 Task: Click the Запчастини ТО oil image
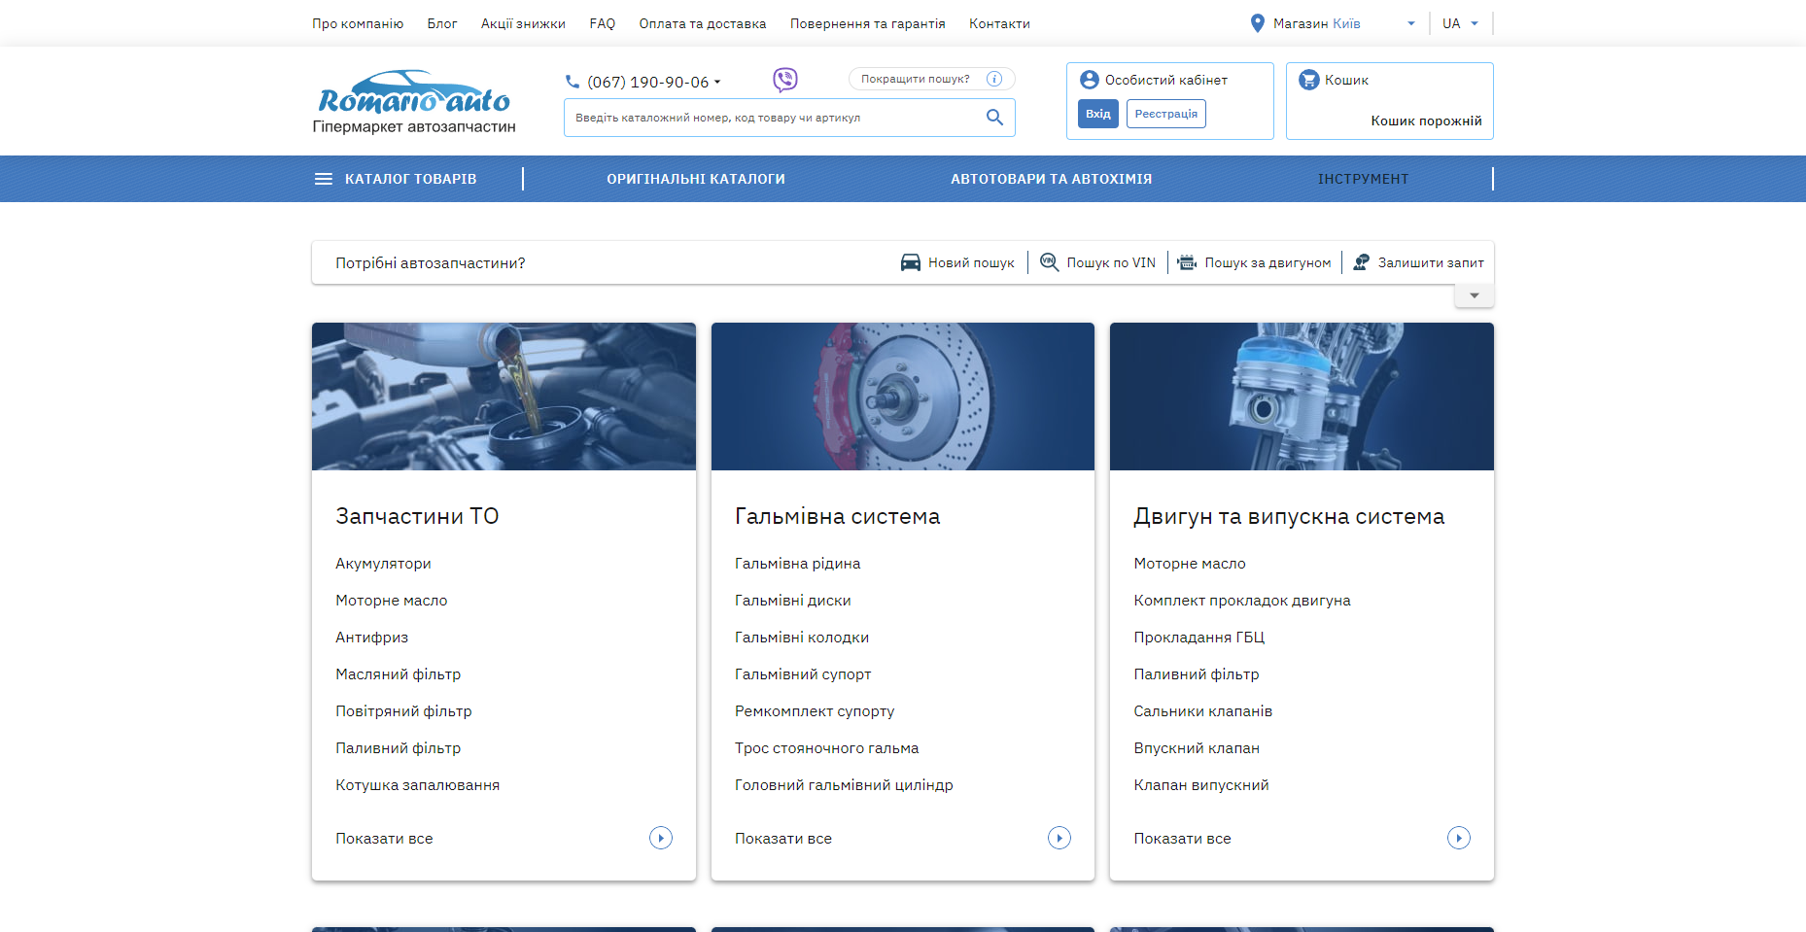(504, 397)
